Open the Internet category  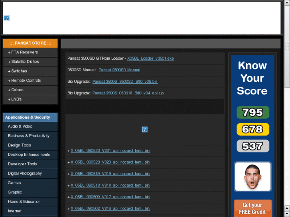point(30,211)
